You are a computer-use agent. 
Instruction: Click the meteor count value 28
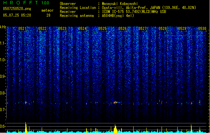48,15
